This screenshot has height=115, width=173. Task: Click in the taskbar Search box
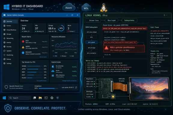pos(20,98)
